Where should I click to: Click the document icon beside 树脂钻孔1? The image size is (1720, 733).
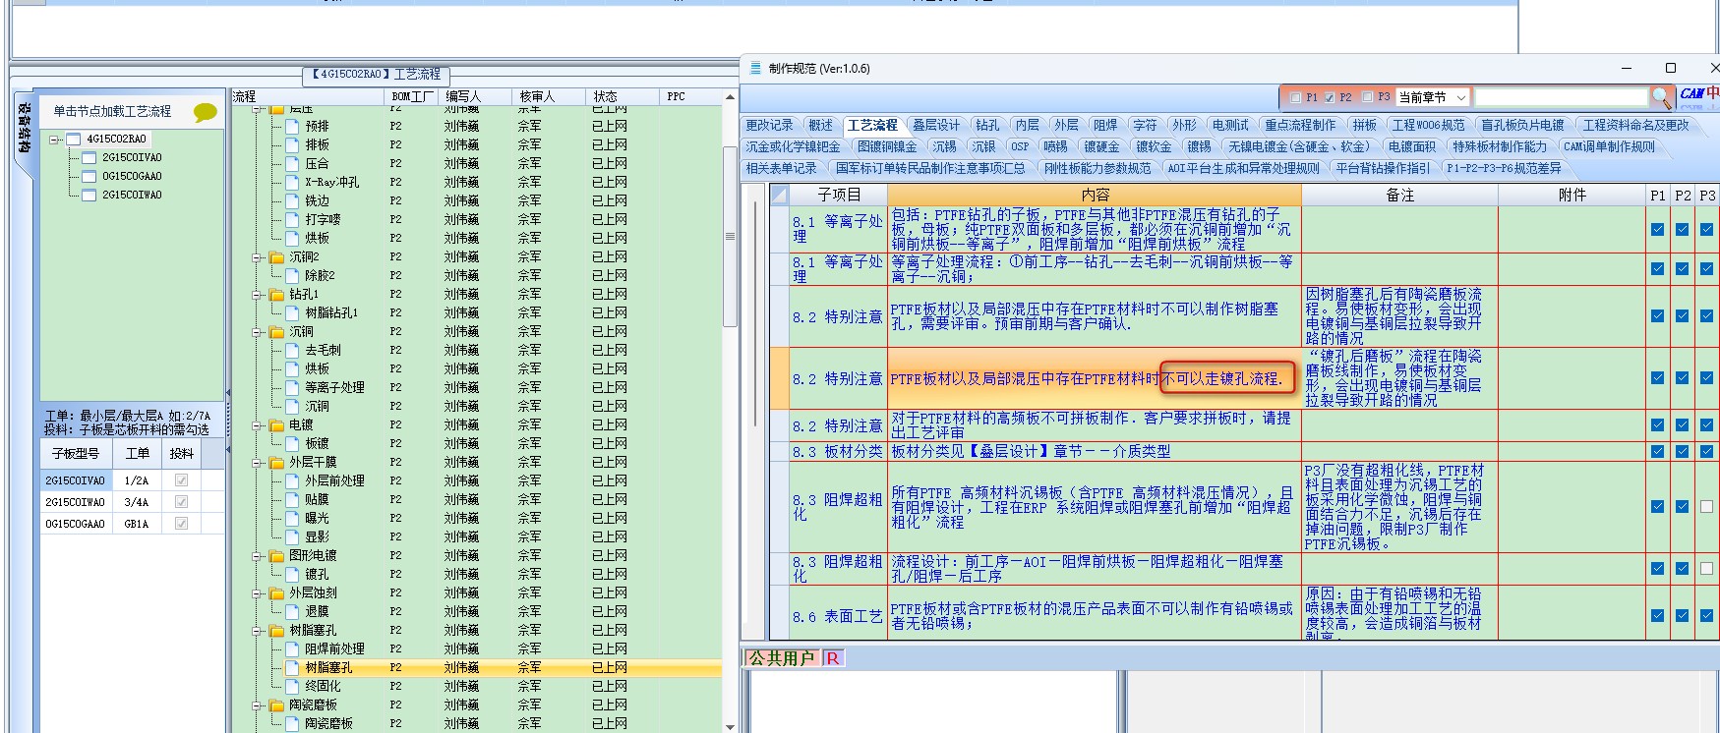292,312
